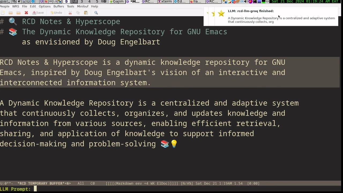This screenshot has width=343, height=193.
Task: Click the 'LLM: rcd-llm-groq finished:' notification title
Action: 251,11
